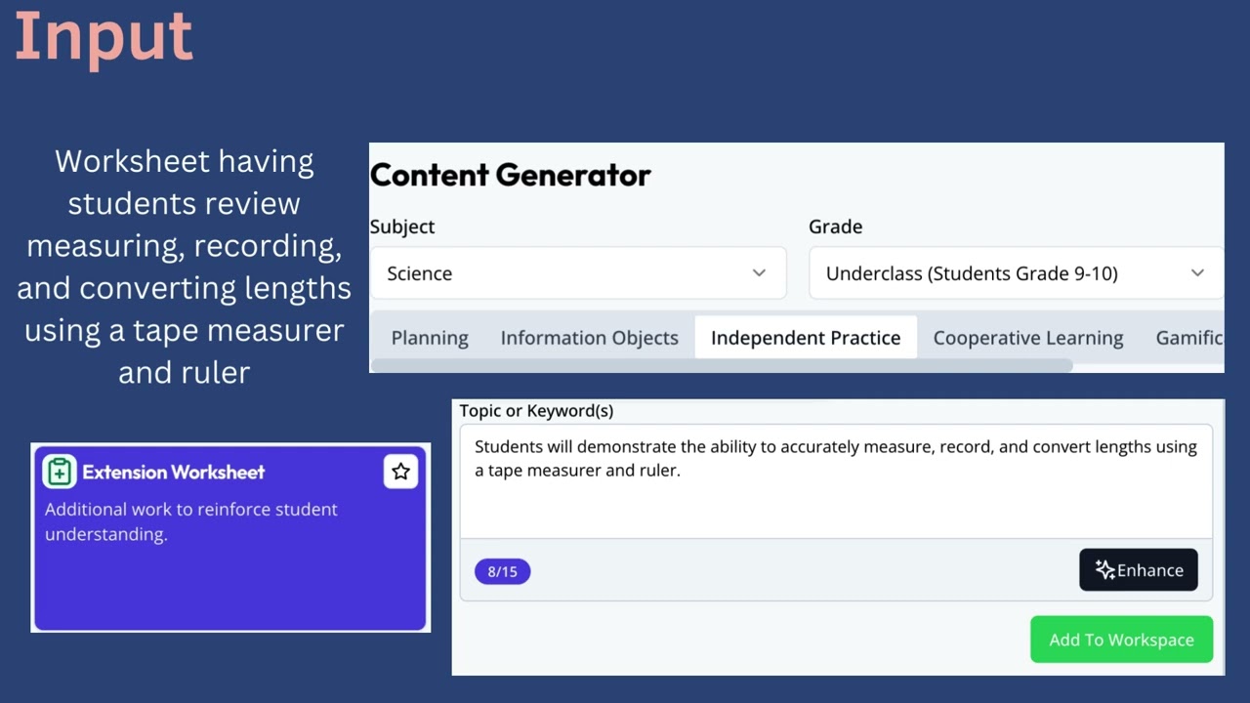Viewport: 1250px width, 703px height.
Task: Open the Information Objects tab
Action: coord(589,338)
